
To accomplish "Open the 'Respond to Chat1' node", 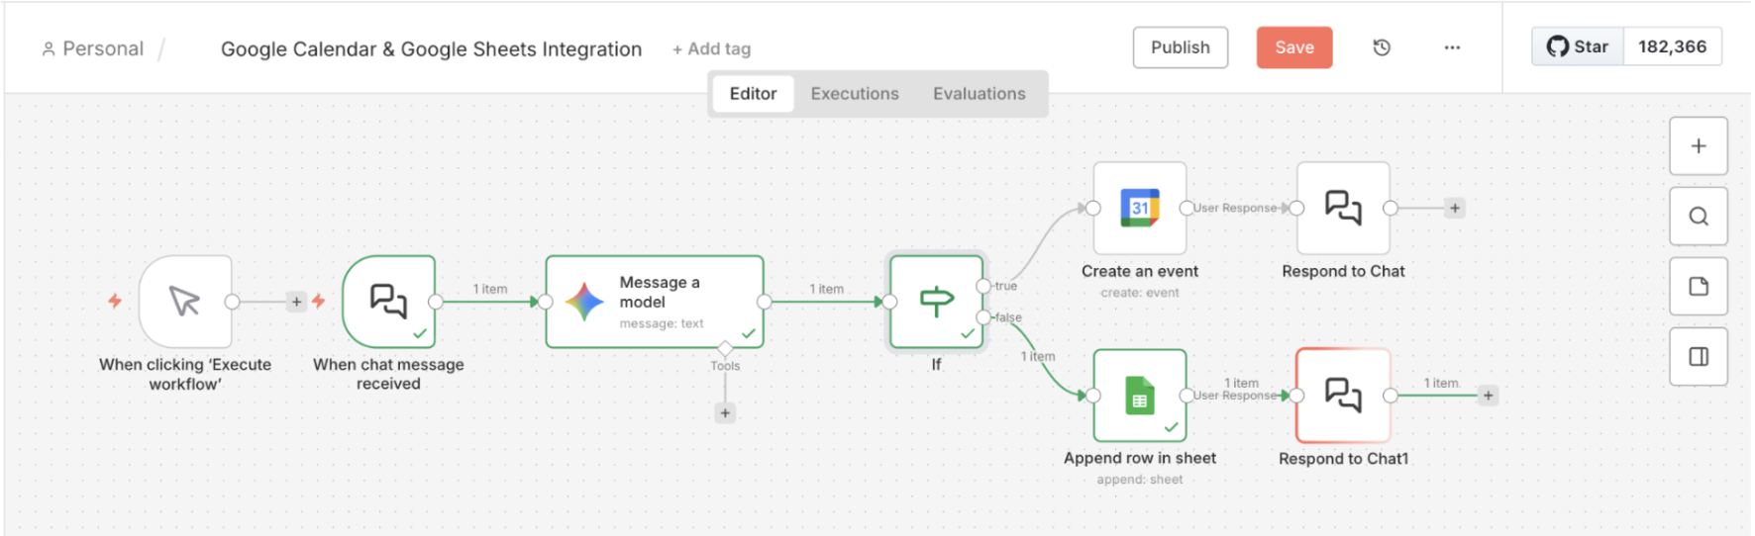I will (x=1343, y=396).
